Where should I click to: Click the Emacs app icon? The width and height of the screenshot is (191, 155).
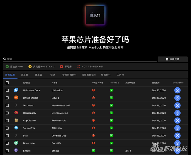pos(16,150)
